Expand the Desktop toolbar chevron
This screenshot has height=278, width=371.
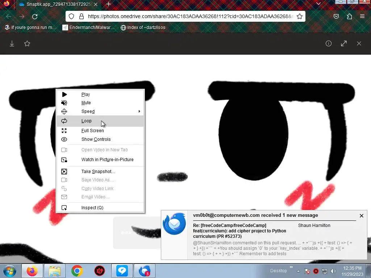point(291,267)
